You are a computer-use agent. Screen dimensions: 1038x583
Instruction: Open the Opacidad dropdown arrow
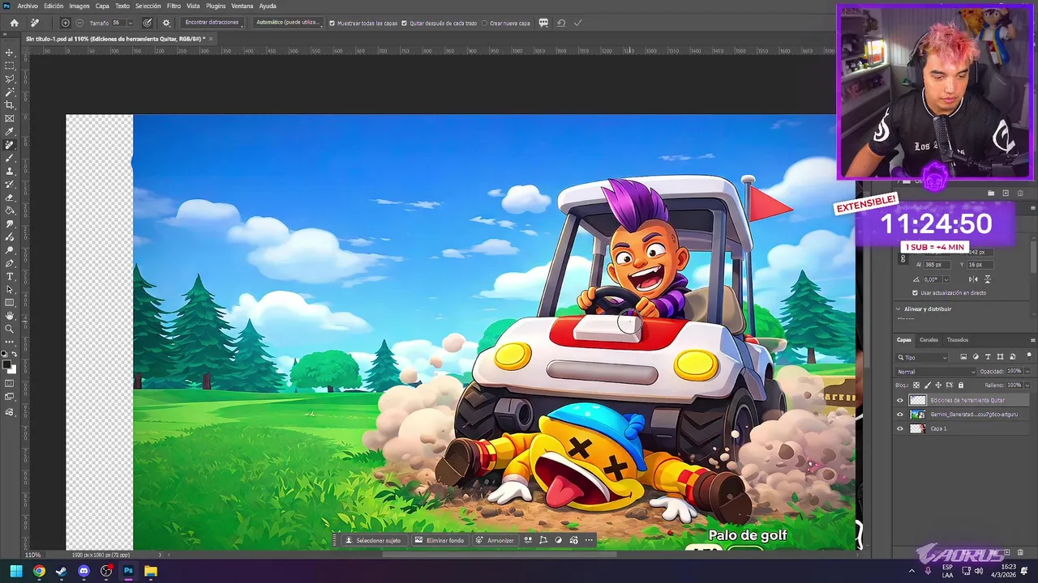(x=1027, y=372)
